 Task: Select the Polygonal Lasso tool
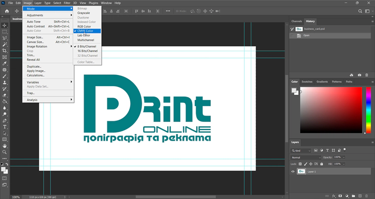click(x=4, y=38)
